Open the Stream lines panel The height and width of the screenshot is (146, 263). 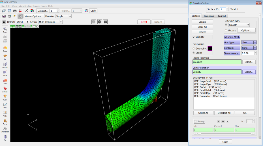coord(5,65)
